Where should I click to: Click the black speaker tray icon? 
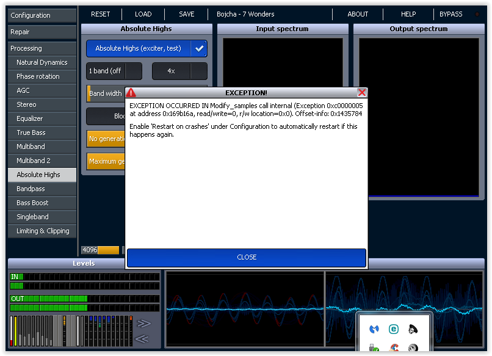[x=413, y=329]
